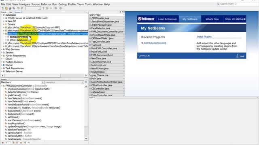
Task: Click the Clean and Build Project icon
Action: [x=47, y=8]
